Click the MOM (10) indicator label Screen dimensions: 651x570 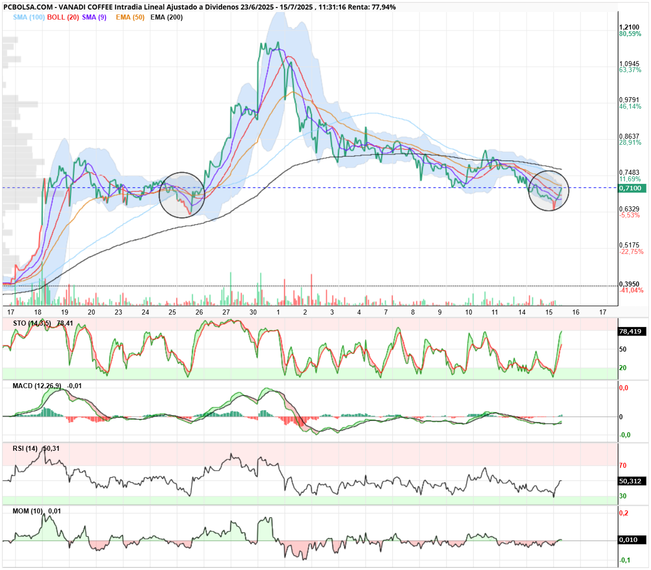[x=28, y=511]
